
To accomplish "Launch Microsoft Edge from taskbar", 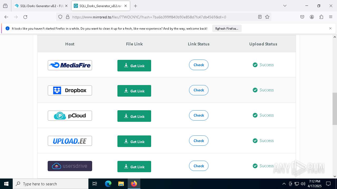I will (x=108, y=184).
